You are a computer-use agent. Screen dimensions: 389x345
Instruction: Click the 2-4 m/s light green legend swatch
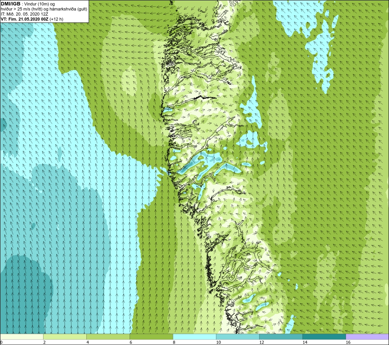pyautogui.click(x=65, y=337)
